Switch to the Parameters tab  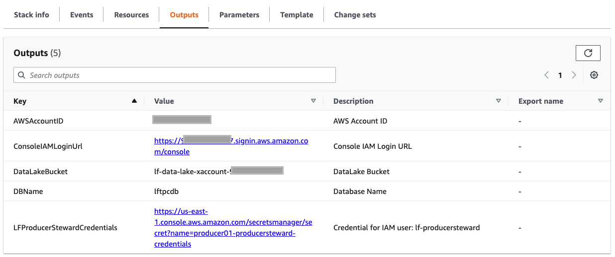click(x=239, y=15)
